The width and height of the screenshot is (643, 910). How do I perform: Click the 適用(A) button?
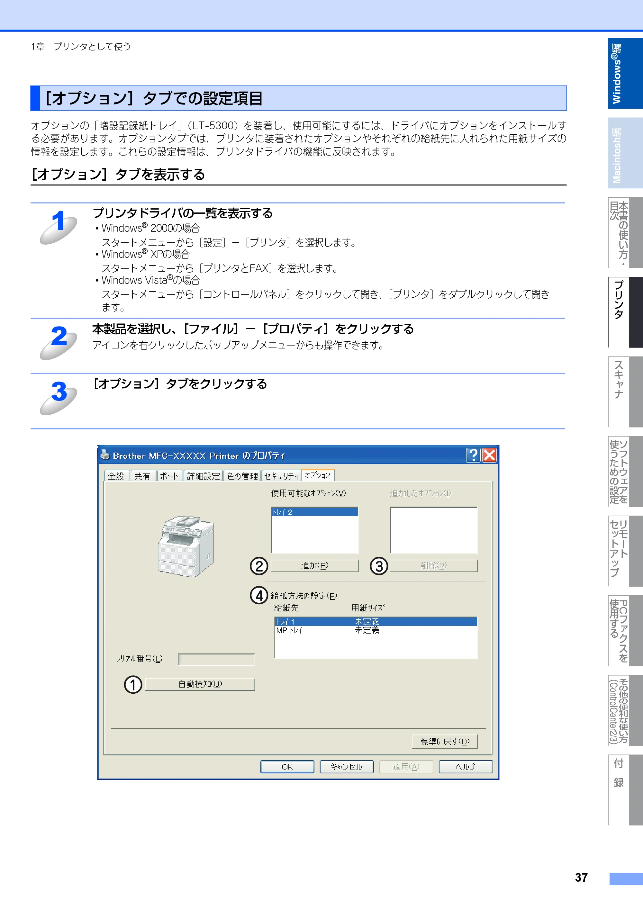(x=406, y=767)
